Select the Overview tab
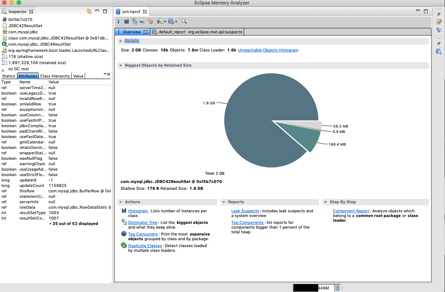Image resolution: width=445 pixels, height=292 pixels. coord(132,32)
